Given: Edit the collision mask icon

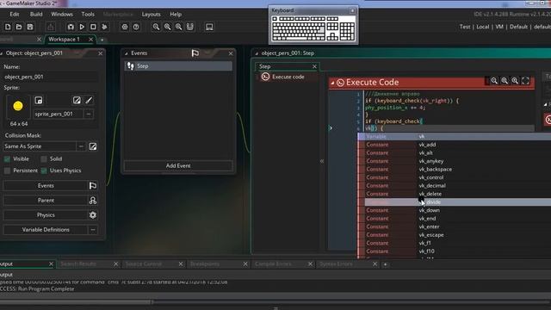Looking at the screenshot, I should coord(93,146).
